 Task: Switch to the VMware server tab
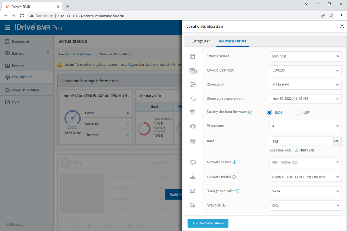pyautogui.click(x=232, y=41)
